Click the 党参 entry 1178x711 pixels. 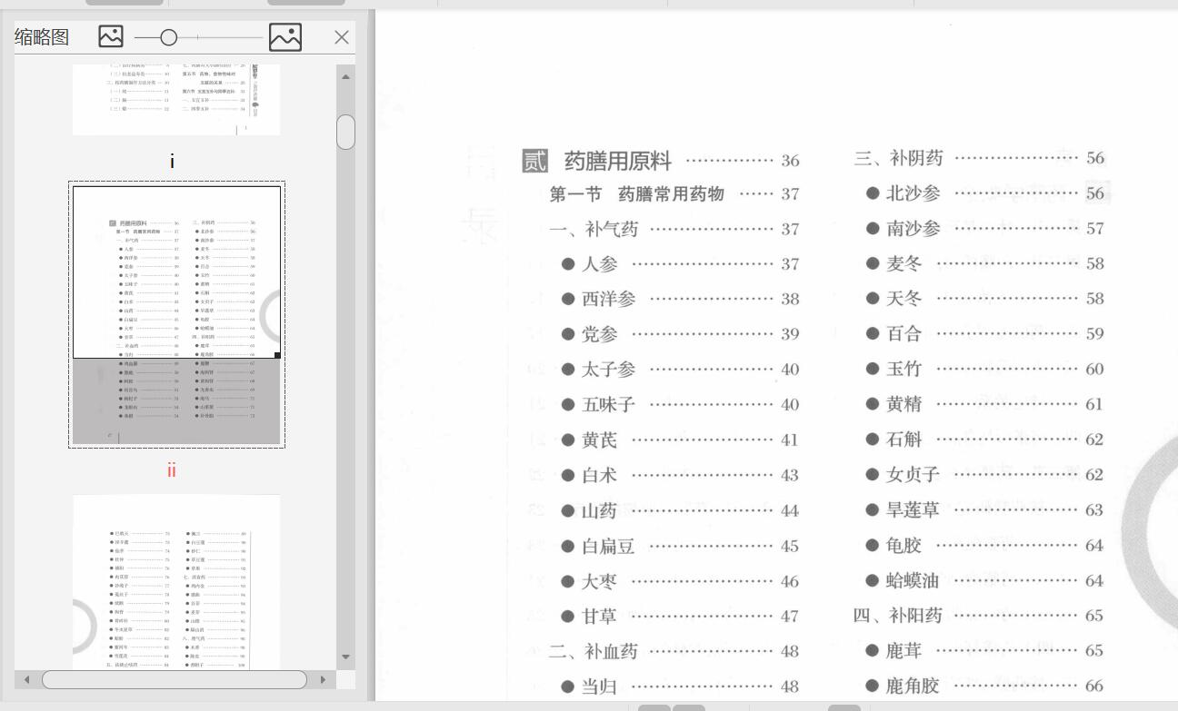(680, 334)
